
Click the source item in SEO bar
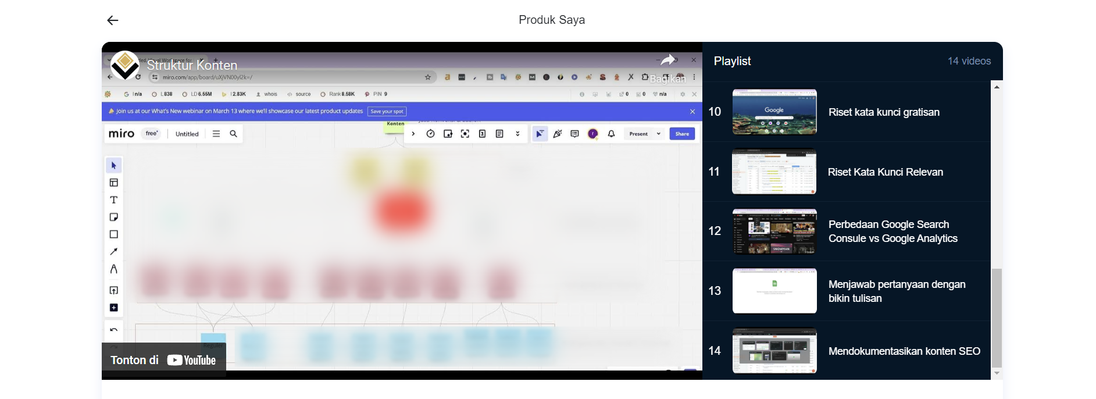(x=299, y=94)
